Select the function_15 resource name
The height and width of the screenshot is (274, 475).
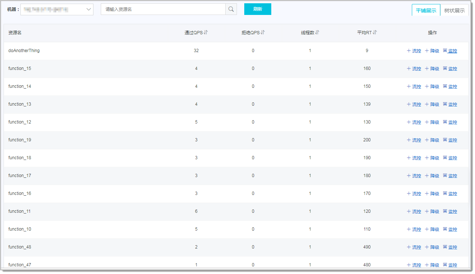[x=20, y=68]
